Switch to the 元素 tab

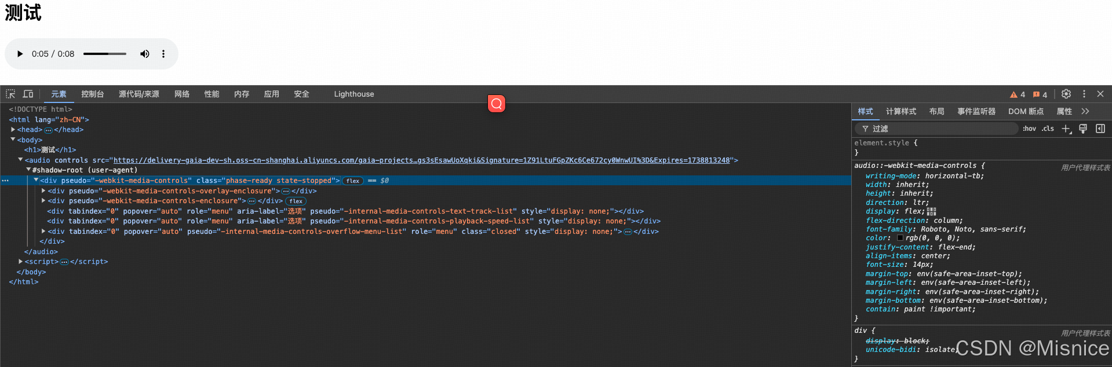coord(59,94)
